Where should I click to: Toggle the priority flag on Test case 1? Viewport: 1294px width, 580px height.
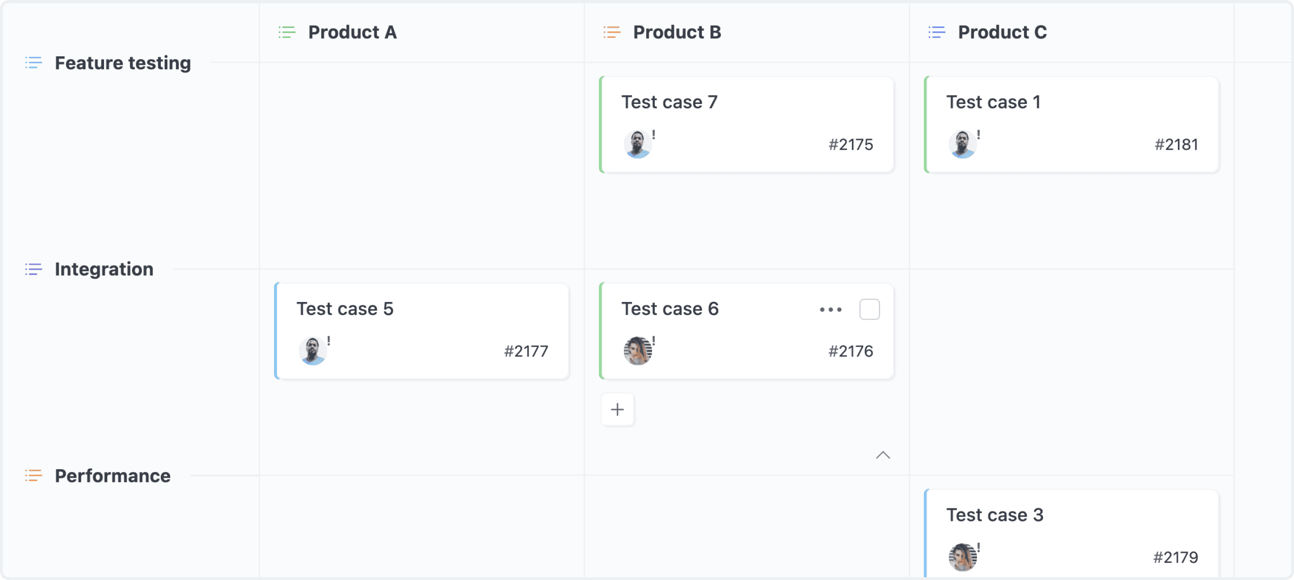click(x=979, y=135)
